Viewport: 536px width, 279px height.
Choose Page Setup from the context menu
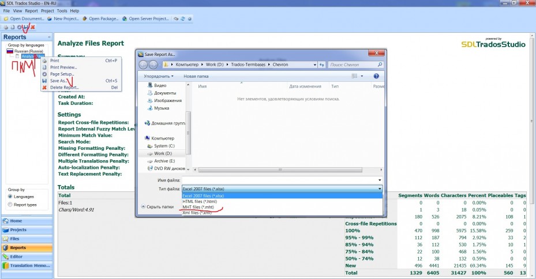coord(81,74)
